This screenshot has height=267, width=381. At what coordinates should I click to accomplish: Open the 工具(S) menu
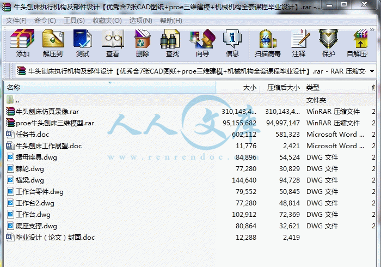74,21
